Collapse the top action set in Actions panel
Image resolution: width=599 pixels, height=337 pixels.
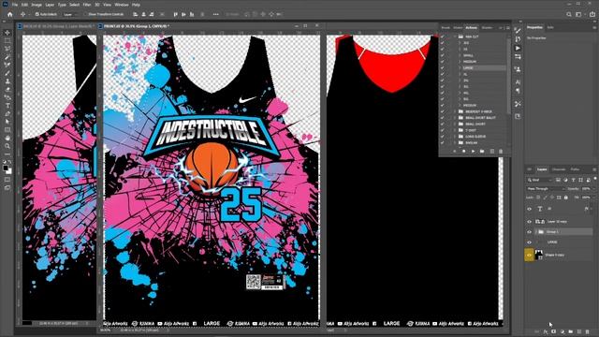point(455,37)
